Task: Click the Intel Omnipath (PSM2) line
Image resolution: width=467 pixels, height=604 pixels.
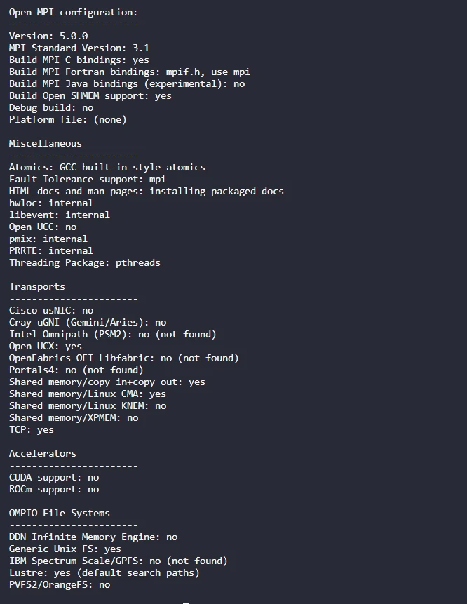Action: point(112,334)
